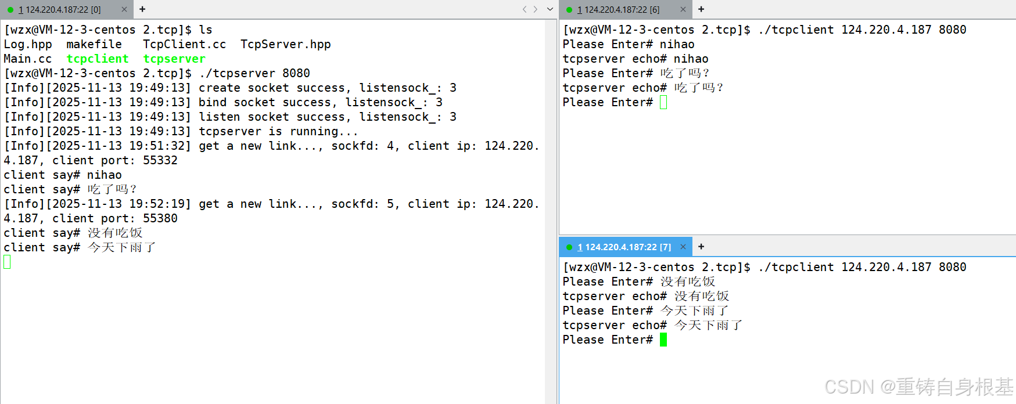
Task: Click 'create socket success' log line
Action: (x=230, y=88)
